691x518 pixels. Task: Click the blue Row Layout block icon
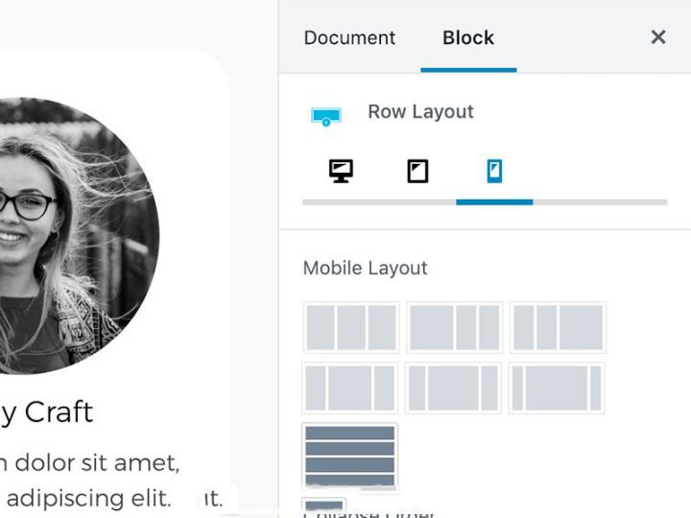(x=326, y=116)
